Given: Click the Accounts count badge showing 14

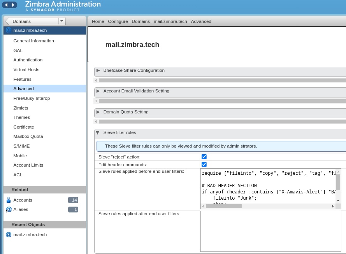Looking at the screenshot, I should 73,200.
